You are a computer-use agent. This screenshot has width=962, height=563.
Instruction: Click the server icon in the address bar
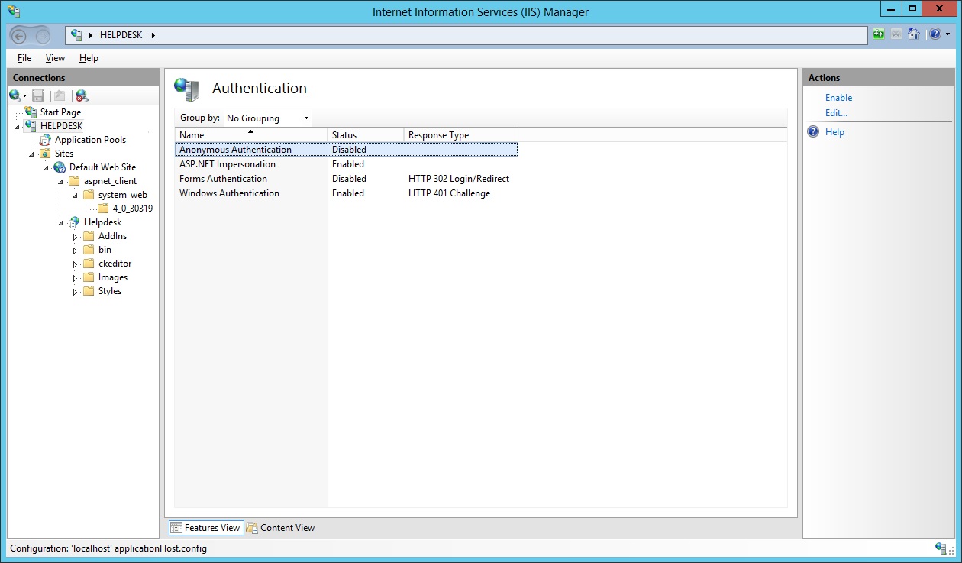click(76, 34)
